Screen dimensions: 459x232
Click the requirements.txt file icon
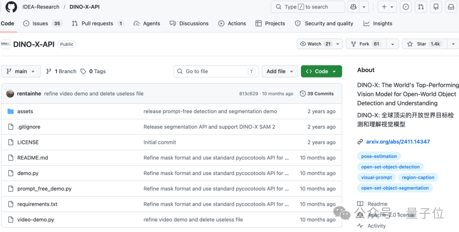coord(11,204)
